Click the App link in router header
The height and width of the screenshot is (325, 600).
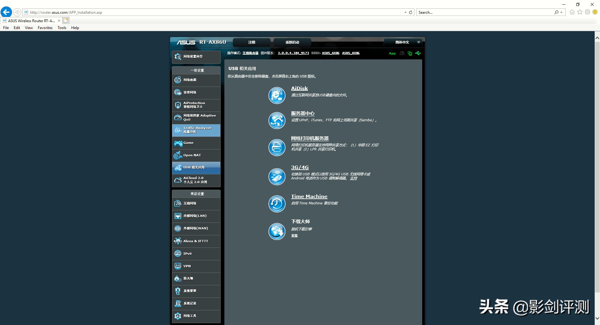coord(392,53)
